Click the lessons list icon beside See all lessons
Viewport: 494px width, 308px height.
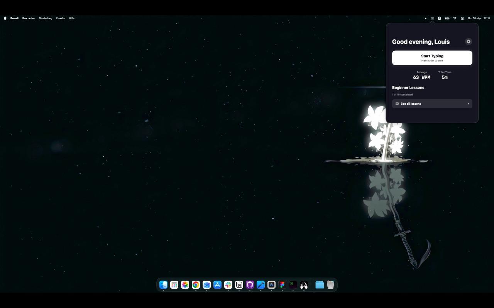pyautogui.click(x=397, y=104)
